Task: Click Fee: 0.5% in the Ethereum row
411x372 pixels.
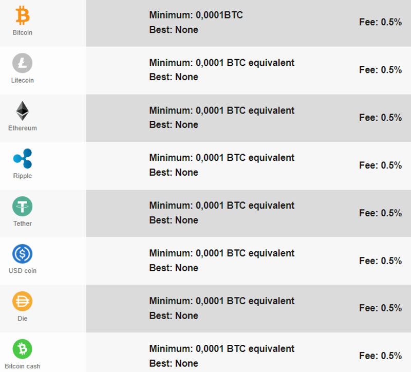Action: (x=380, y=118)
